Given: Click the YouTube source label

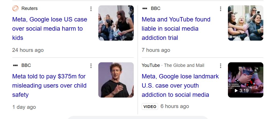Looking at the screenshot, I should (x=151, y=65).
